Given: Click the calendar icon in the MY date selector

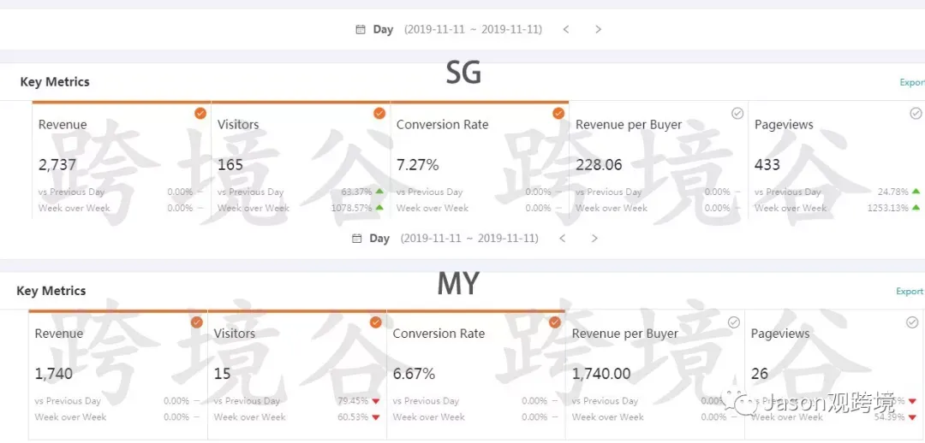Looking at the screenshot, I should pyautogui.click(x=357, y=239).
